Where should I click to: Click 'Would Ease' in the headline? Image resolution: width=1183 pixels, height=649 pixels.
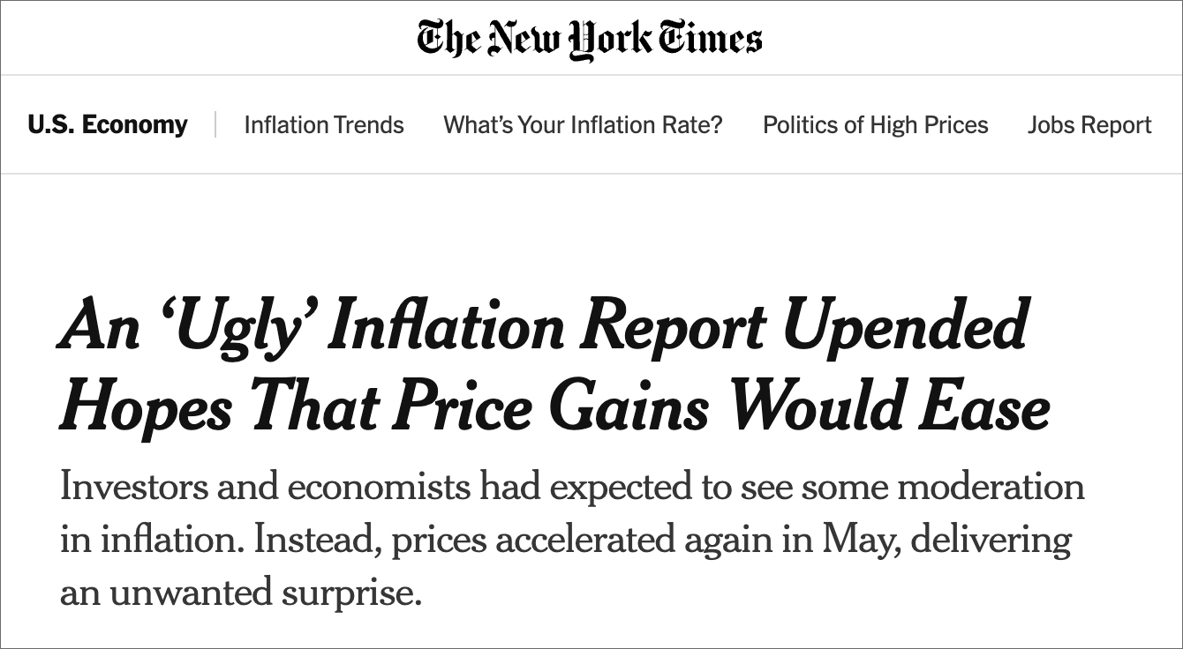tap(890, 407)
